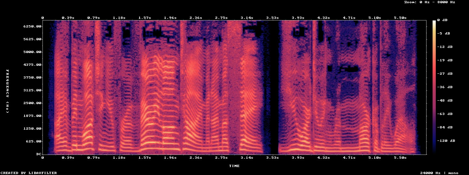This screenshot has height=175, width=469.
Task: Select the 5.10s label on bottom time axis
Action: [x=375, y=158]
